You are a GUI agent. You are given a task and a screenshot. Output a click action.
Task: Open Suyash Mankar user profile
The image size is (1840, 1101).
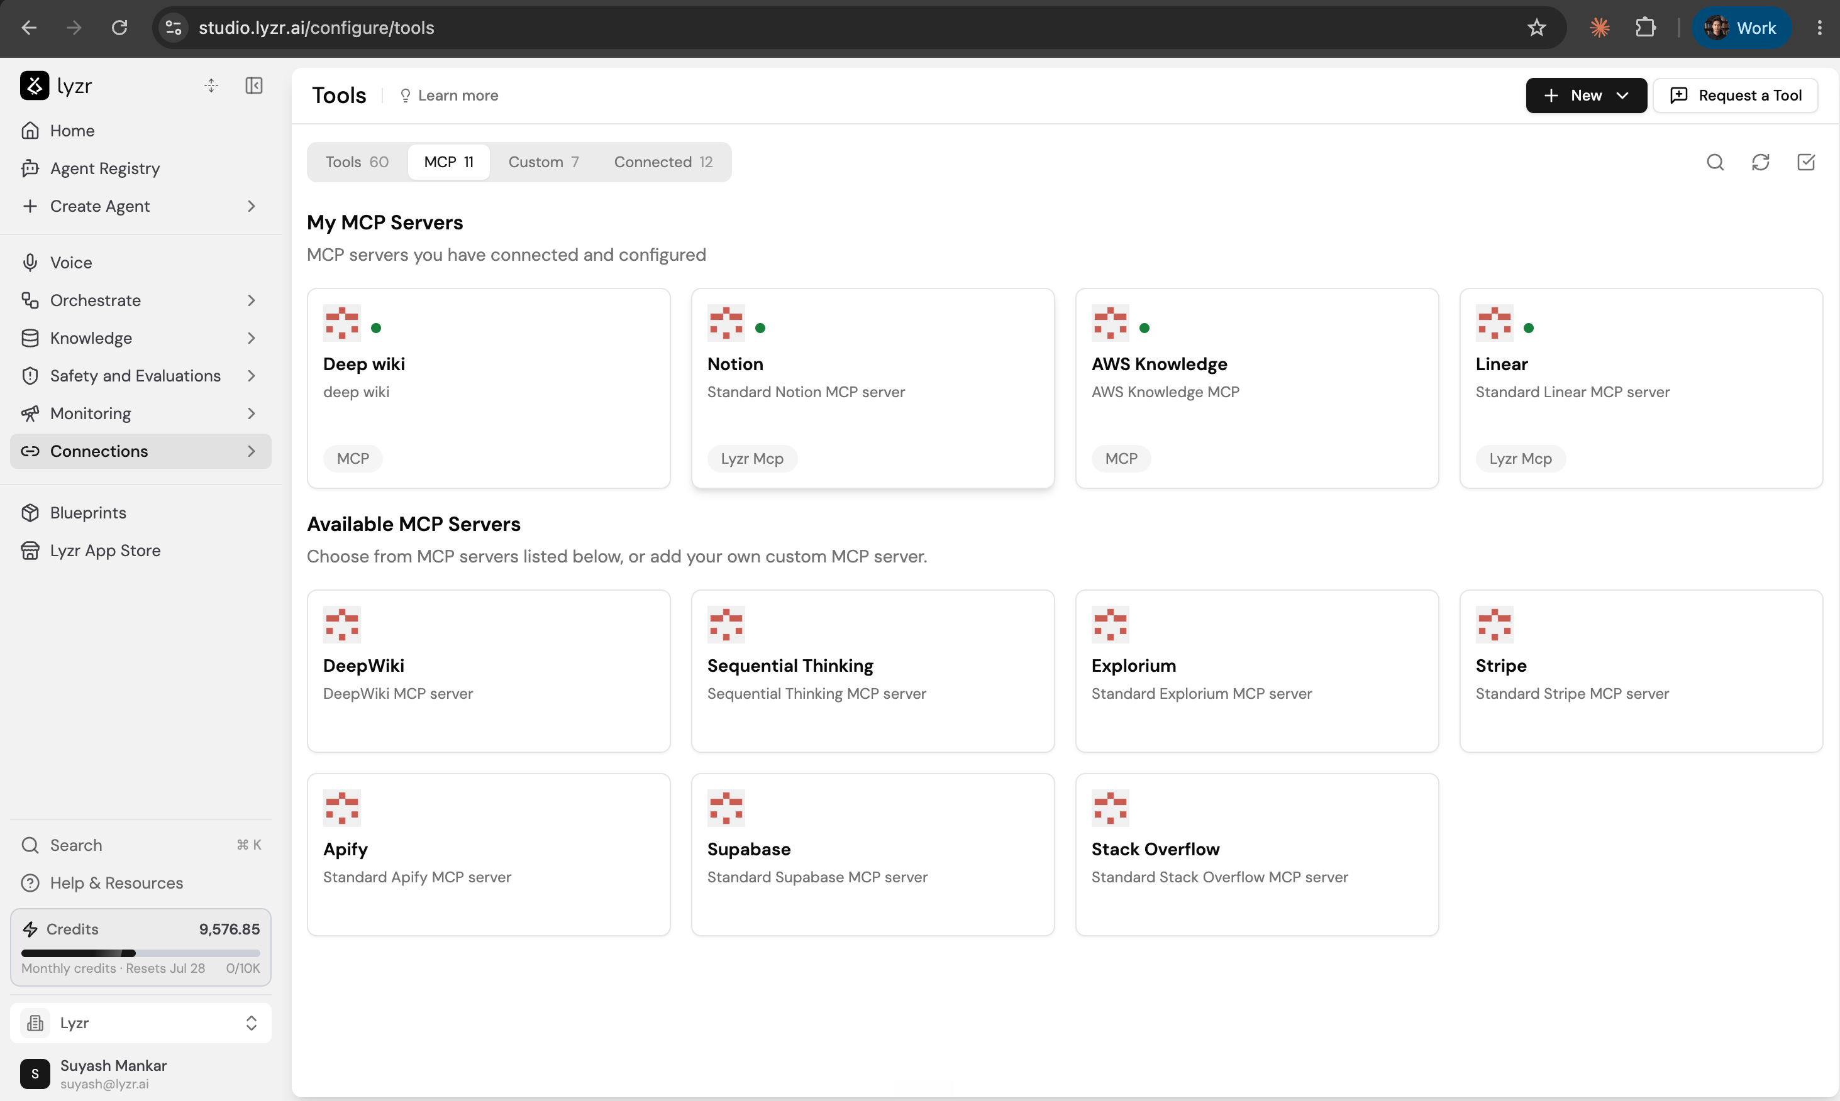140,1073
